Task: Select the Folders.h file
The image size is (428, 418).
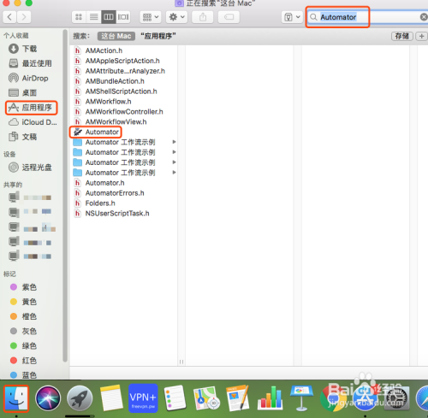Action: [94, 203]
